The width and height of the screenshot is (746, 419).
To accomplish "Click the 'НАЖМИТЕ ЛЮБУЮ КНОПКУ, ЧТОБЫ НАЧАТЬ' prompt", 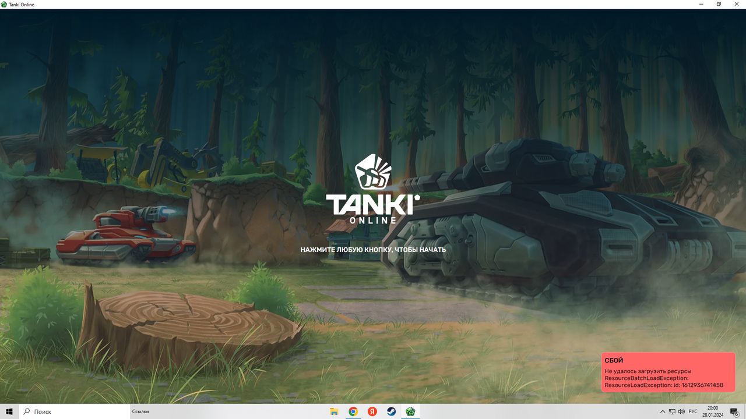I will (373, 250).
